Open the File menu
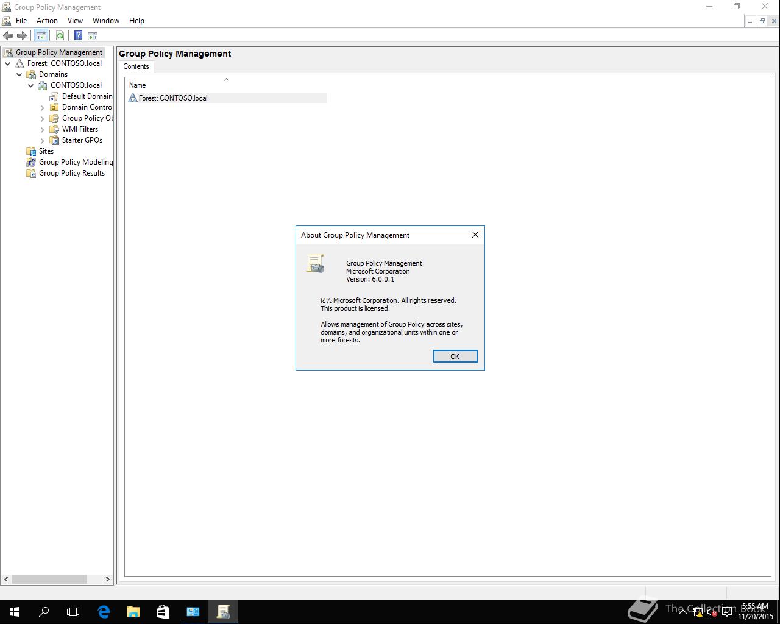The height and width of the screenshot is (624, 780). 21,21
